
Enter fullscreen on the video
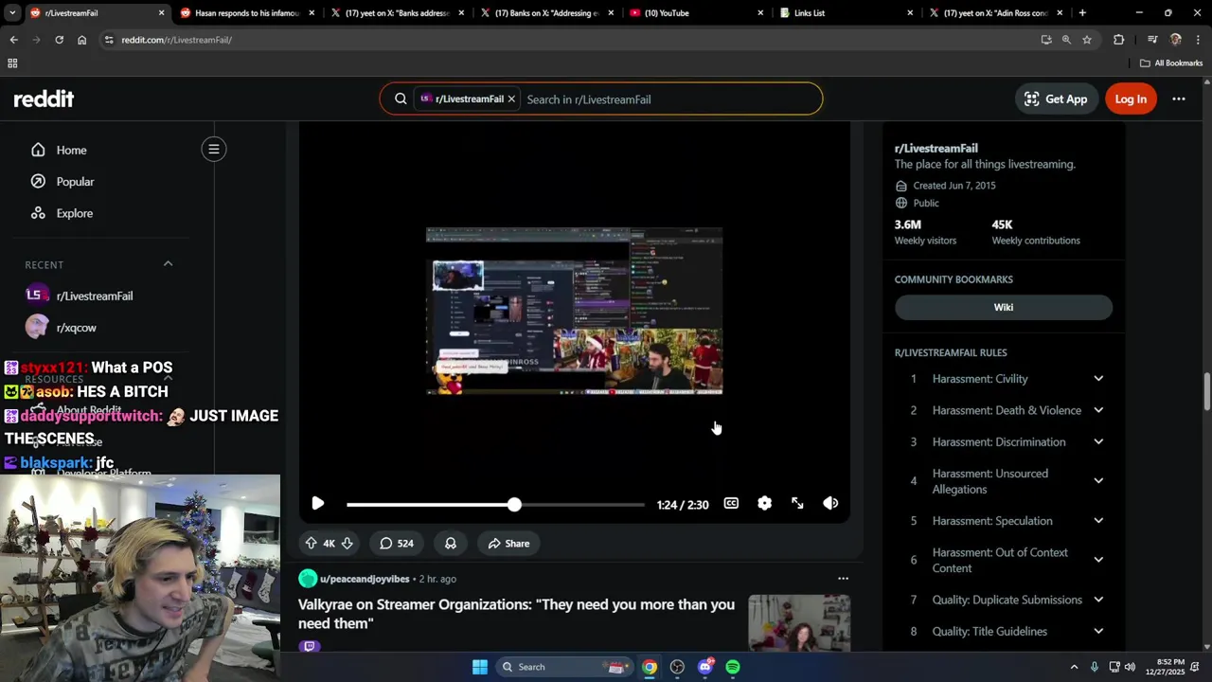point(797,503)
